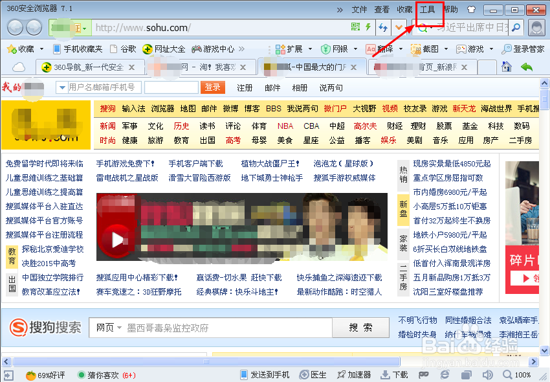Screen dimensions: 550x382
Task: Click the cloud icon left of tabs
Action: pos(19,67)
